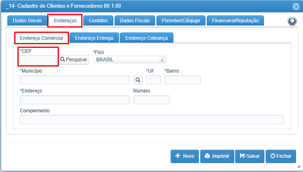303x172 pixels.
Task: Switch to the Dados Gerais tab
Action: 27,21
